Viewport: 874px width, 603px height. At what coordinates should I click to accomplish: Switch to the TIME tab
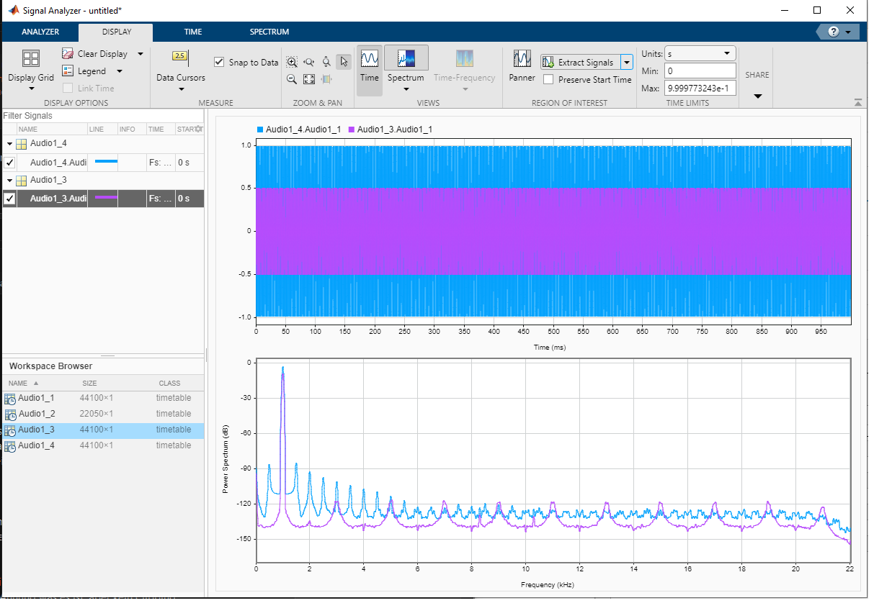click(192, 32)
